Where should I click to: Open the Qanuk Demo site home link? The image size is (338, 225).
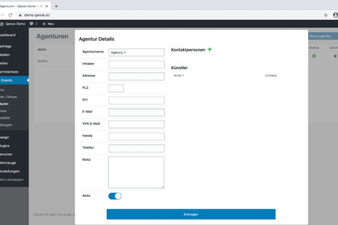coord(13,24)
